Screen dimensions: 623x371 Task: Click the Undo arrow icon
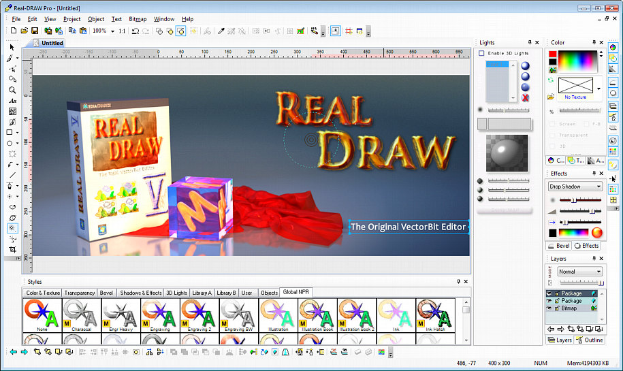pyautogui.click(x=135, y=31)
